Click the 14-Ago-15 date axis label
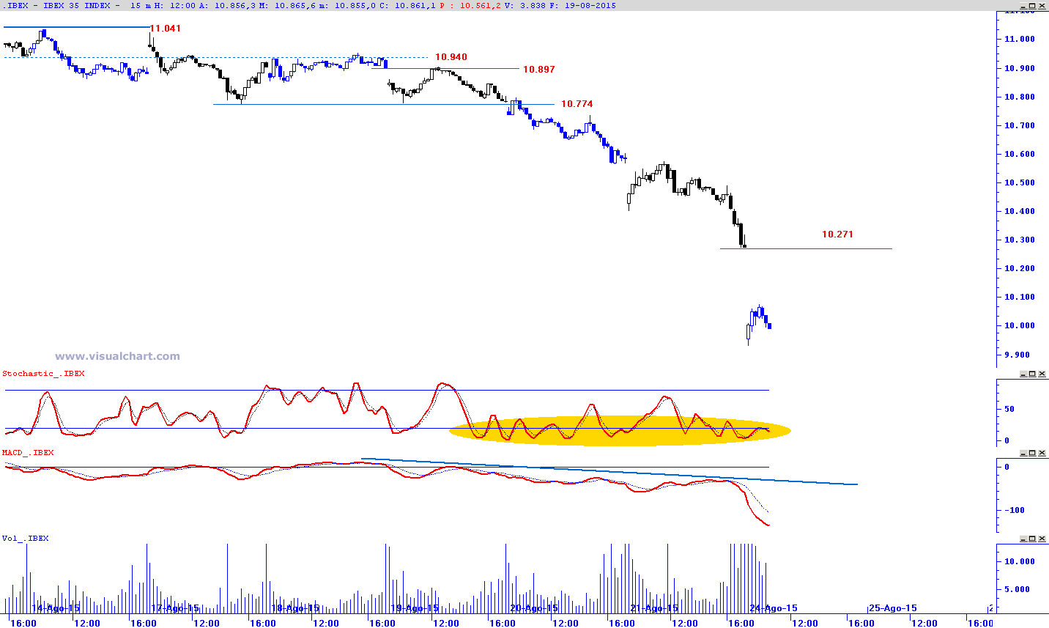The width and height of the screenshot is (1049, 628). click(56, 608)
